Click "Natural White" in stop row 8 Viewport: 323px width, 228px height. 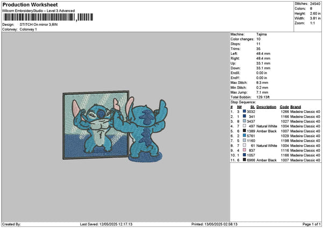(266, 146)
